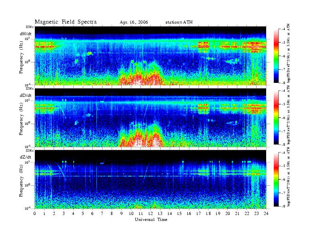Viewport: 317px width, 245px height.
Task: Click hour '9' on the time axis
Action: click(x=122, y=214)
